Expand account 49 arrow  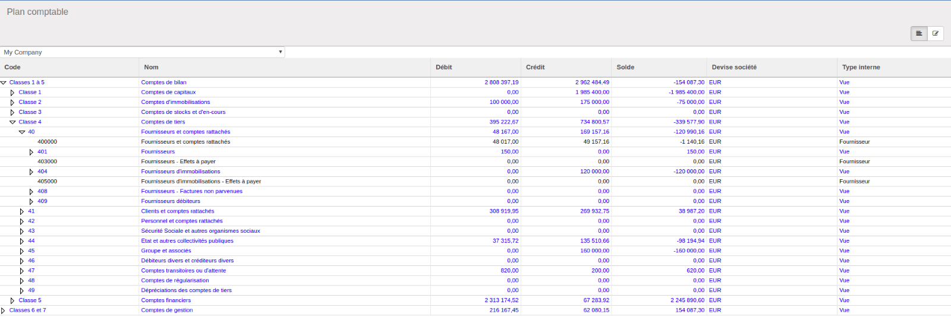pyautogui.click(x=22, y=290)
